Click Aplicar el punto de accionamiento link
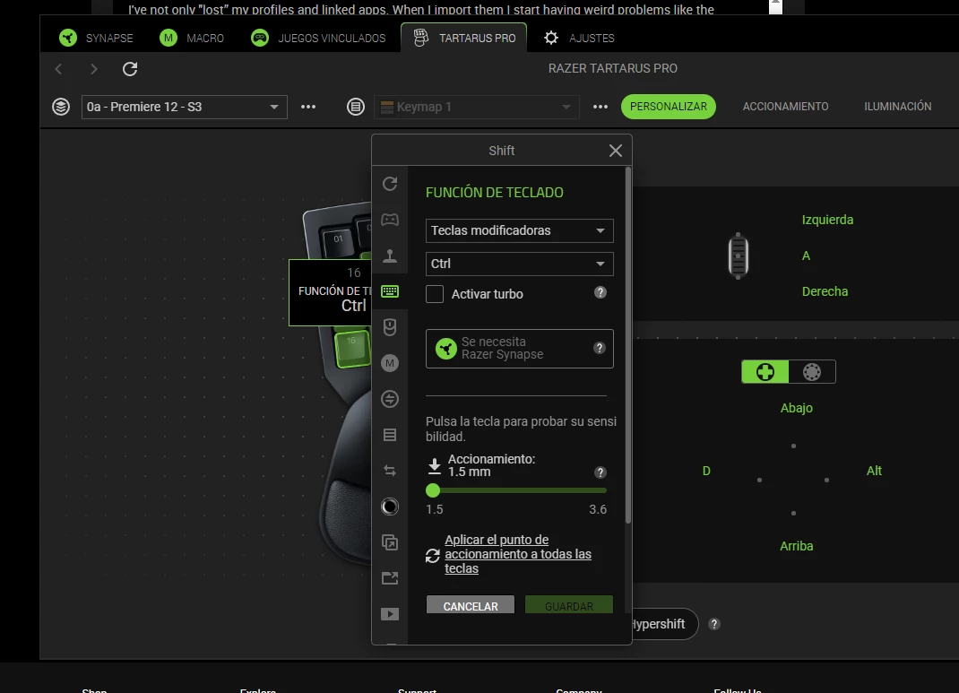 (518, 554)
